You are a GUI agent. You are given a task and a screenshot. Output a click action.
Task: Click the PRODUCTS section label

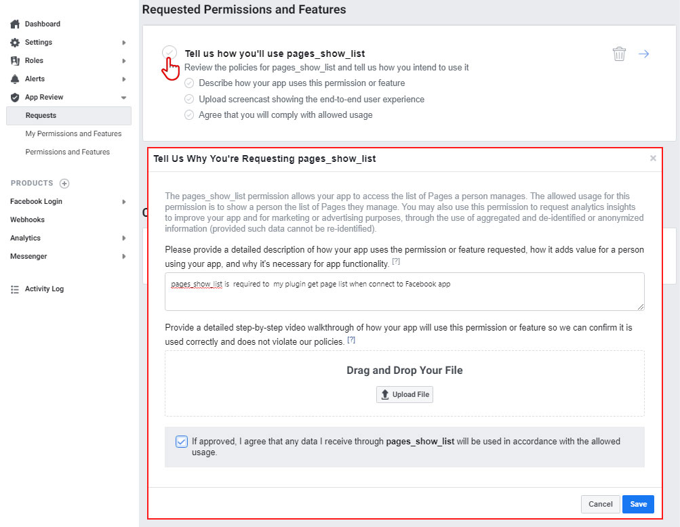click(32, 184)
